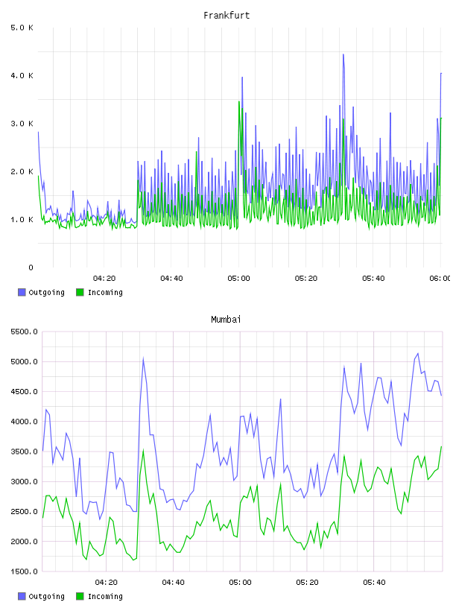This screenshot has width=453, height=608.
Task: Click the blue Outgoing swatch in Mumbai legend
Action: (x=22, y=596)
